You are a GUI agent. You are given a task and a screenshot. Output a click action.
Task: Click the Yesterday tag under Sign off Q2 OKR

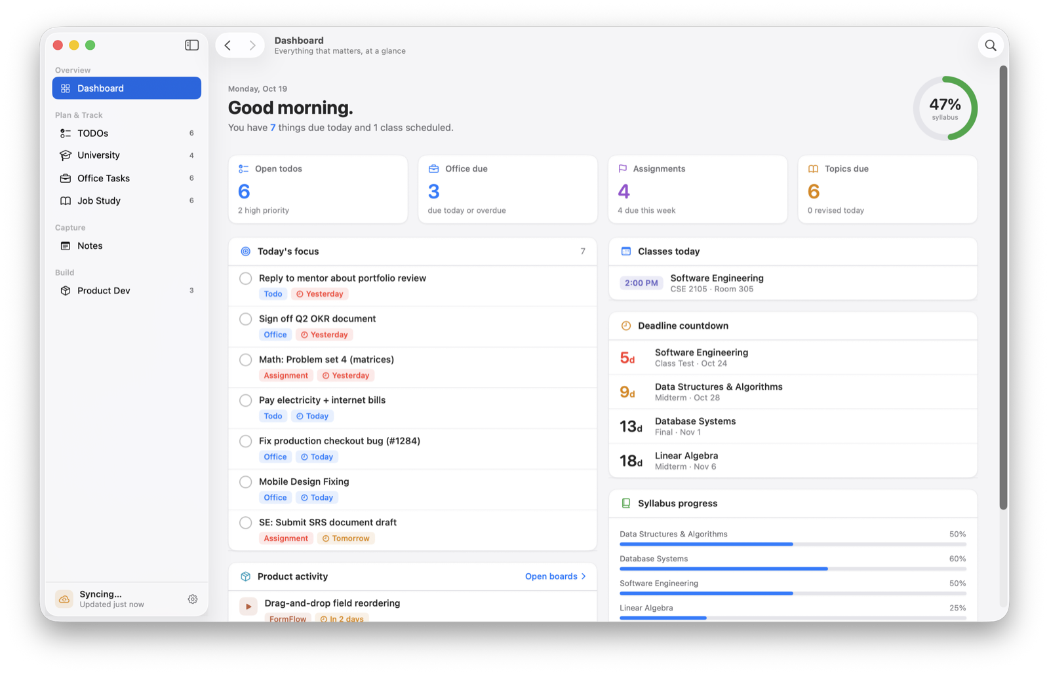click(325, 335)
